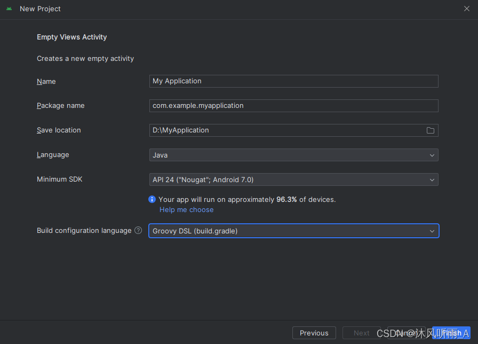Click the Package name label
Viewport: 478px width, 344px height.
tap(61, 106)
